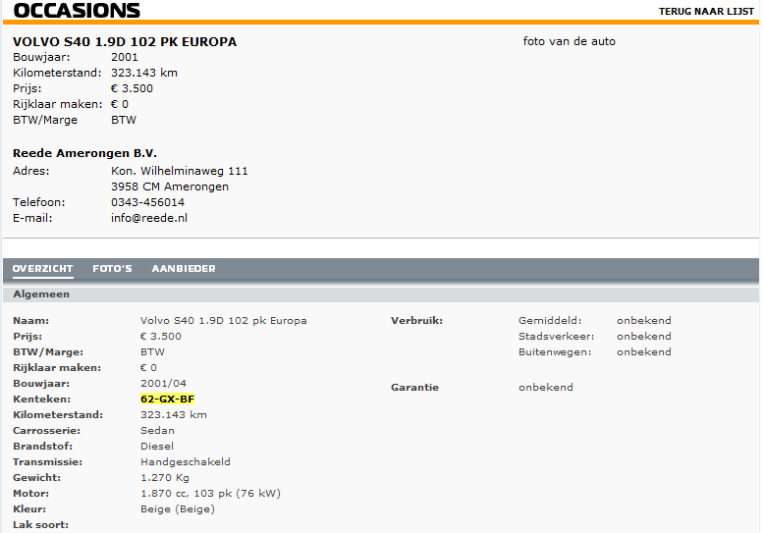Click the Stadsverkeer value onbekend

pyautogui.click(x=644, y=336)
